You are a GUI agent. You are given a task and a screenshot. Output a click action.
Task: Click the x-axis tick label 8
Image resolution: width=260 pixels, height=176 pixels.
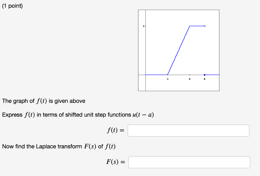[x=204, y=79]
